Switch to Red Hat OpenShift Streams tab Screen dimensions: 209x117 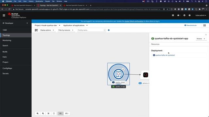(x=23, y=6)
